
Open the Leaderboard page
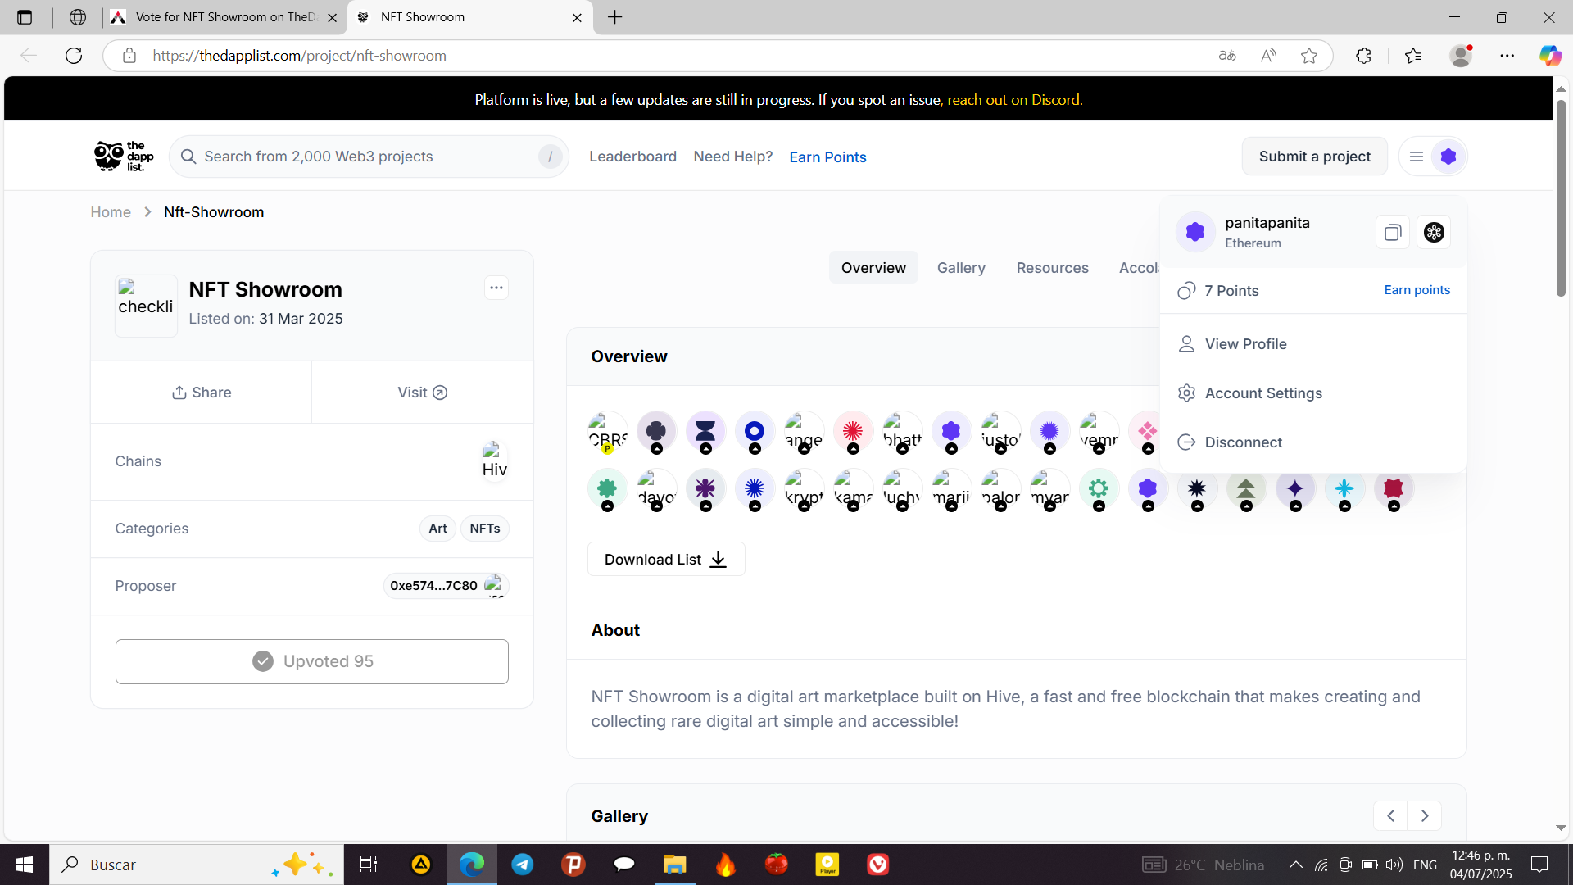632,157
